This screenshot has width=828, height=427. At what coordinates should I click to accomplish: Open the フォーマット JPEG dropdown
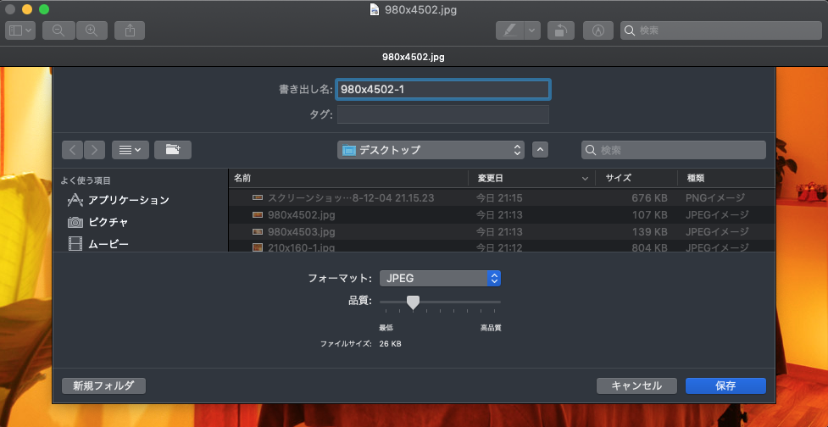(440, 278)
